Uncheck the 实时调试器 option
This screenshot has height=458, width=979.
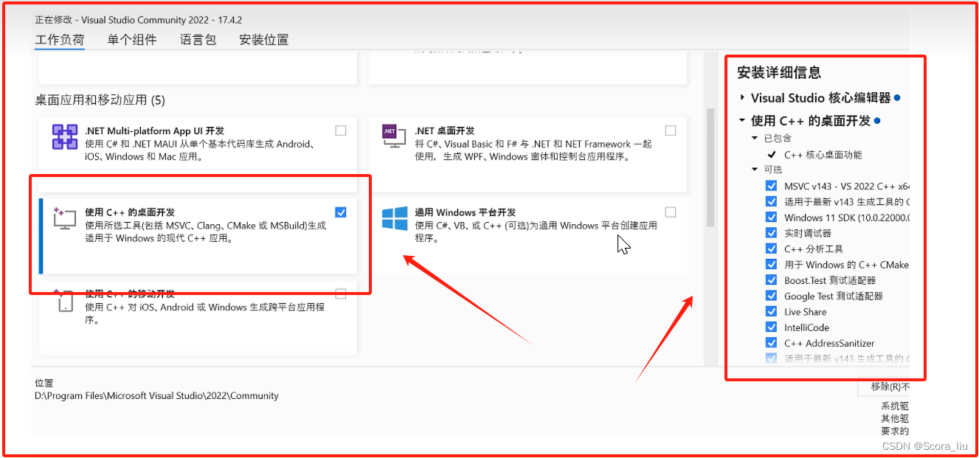(x=772, y=233)
